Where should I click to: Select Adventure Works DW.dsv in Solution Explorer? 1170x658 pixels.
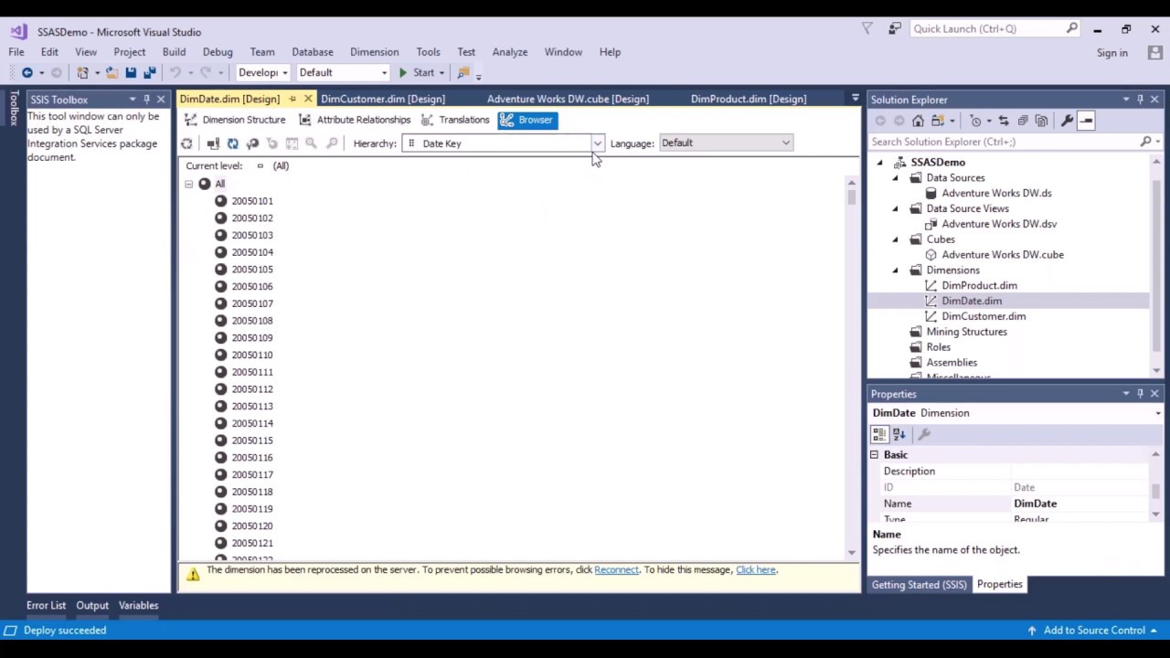999,224
